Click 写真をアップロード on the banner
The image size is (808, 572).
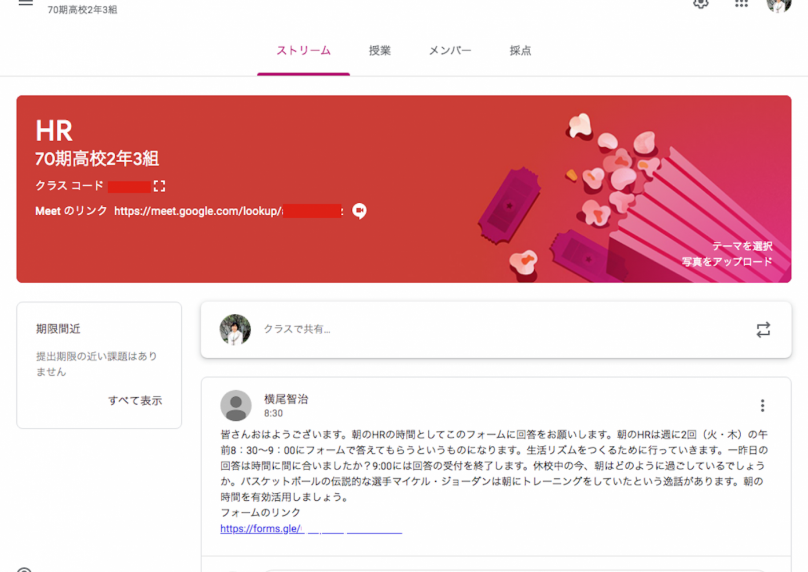[x=726, y=262]
